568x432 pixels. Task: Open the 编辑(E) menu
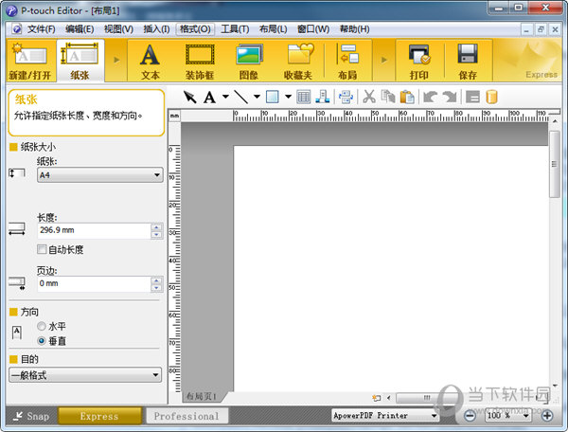80,29
